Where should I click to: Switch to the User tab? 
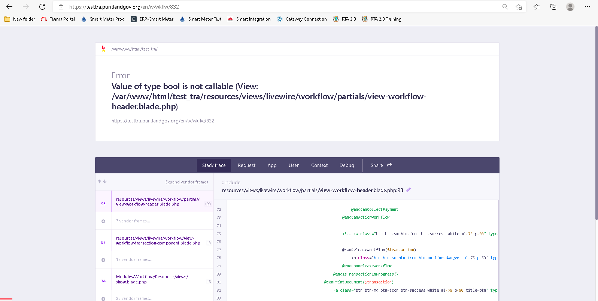point(294,165)
